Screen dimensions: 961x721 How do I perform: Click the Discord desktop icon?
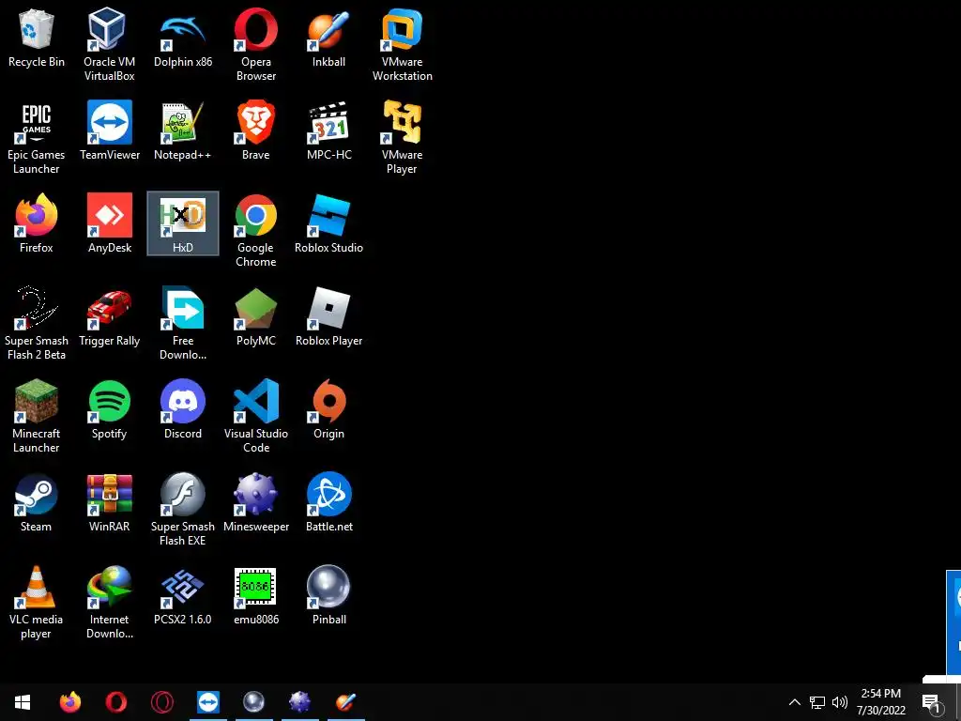(x=183, y=409)
